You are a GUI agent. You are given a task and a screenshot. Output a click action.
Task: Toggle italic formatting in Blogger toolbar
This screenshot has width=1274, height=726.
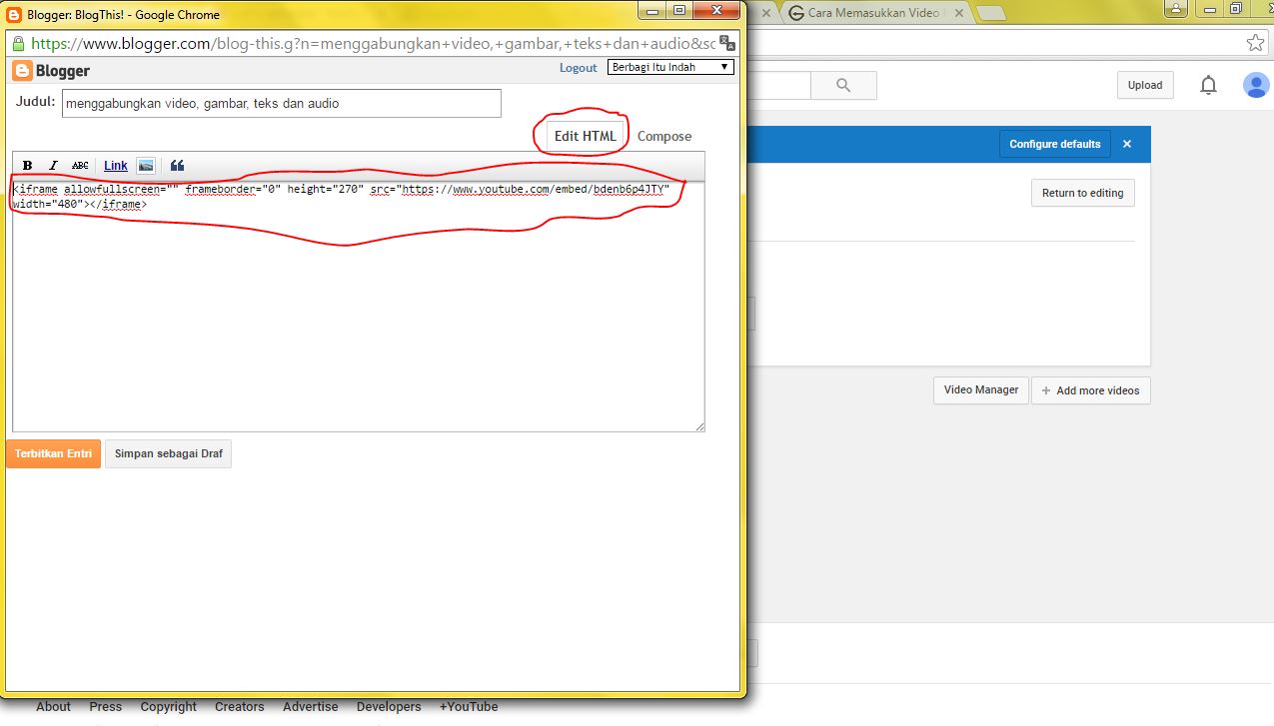[54, 166]
